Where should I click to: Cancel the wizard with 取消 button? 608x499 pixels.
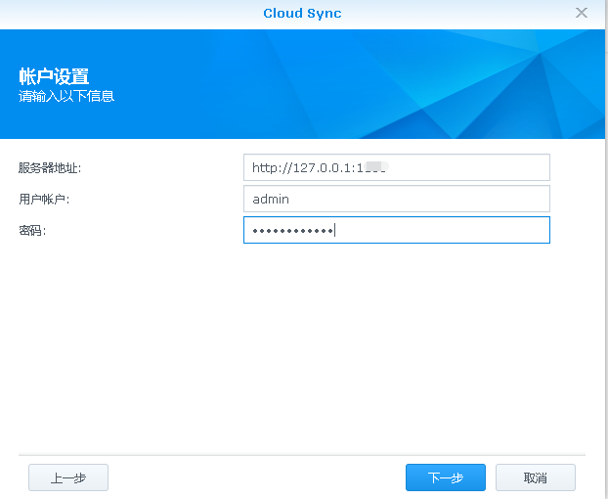[x=536, y=477]
